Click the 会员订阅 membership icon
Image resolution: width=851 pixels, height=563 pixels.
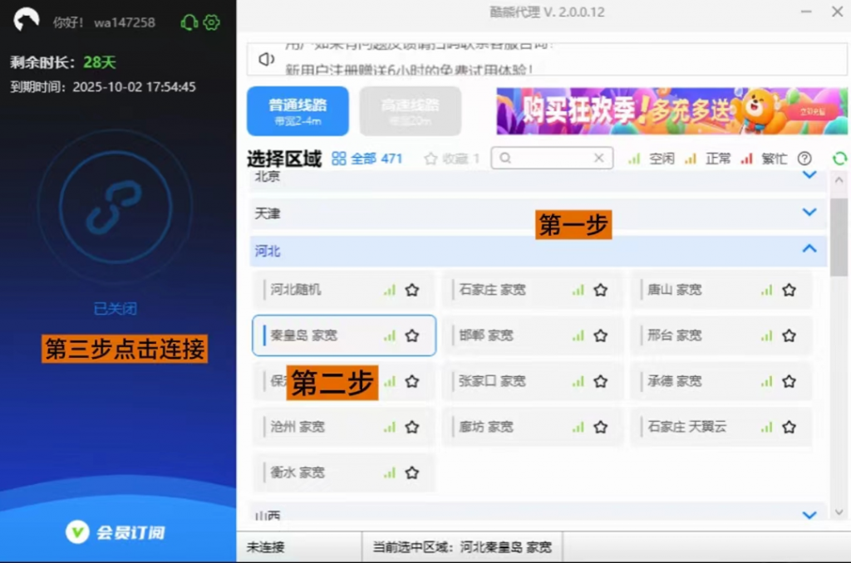click(x=77, y=532)
